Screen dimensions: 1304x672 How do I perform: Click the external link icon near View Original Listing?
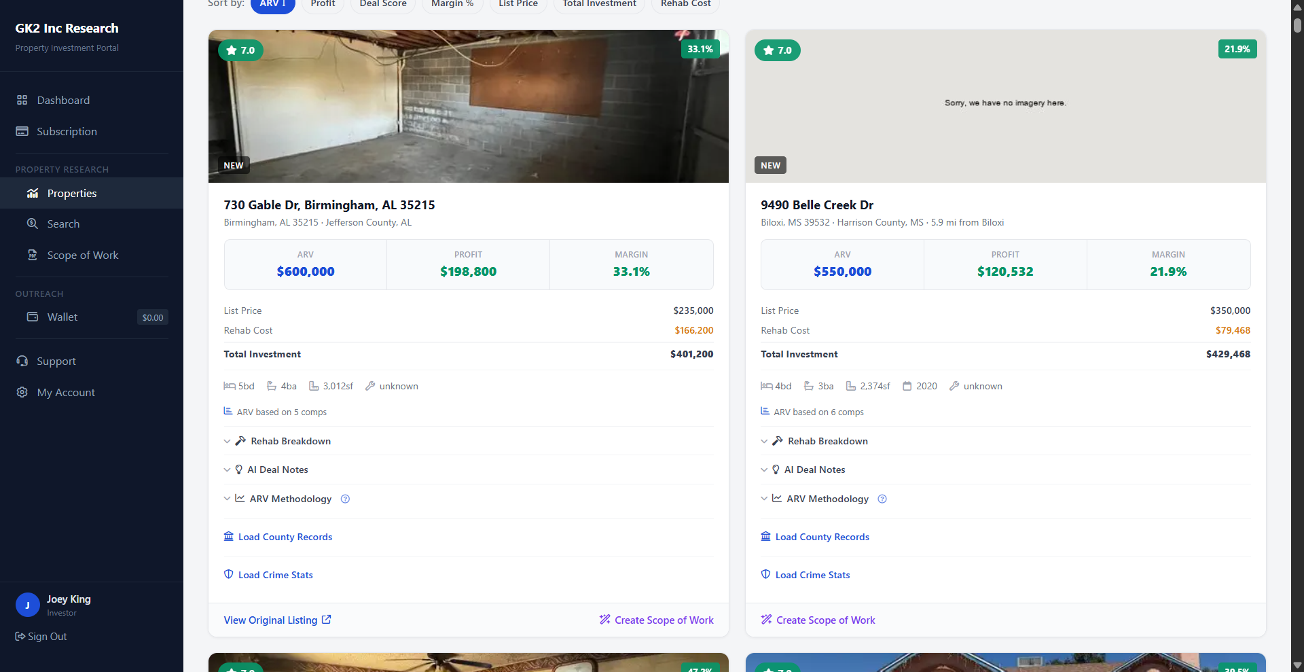pyautogui.click(x=326, y=620)
